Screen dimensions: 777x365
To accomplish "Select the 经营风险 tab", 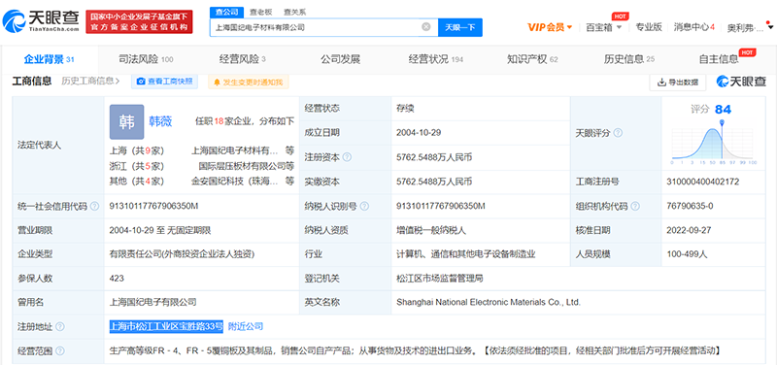I will click(x=242, y=59).
